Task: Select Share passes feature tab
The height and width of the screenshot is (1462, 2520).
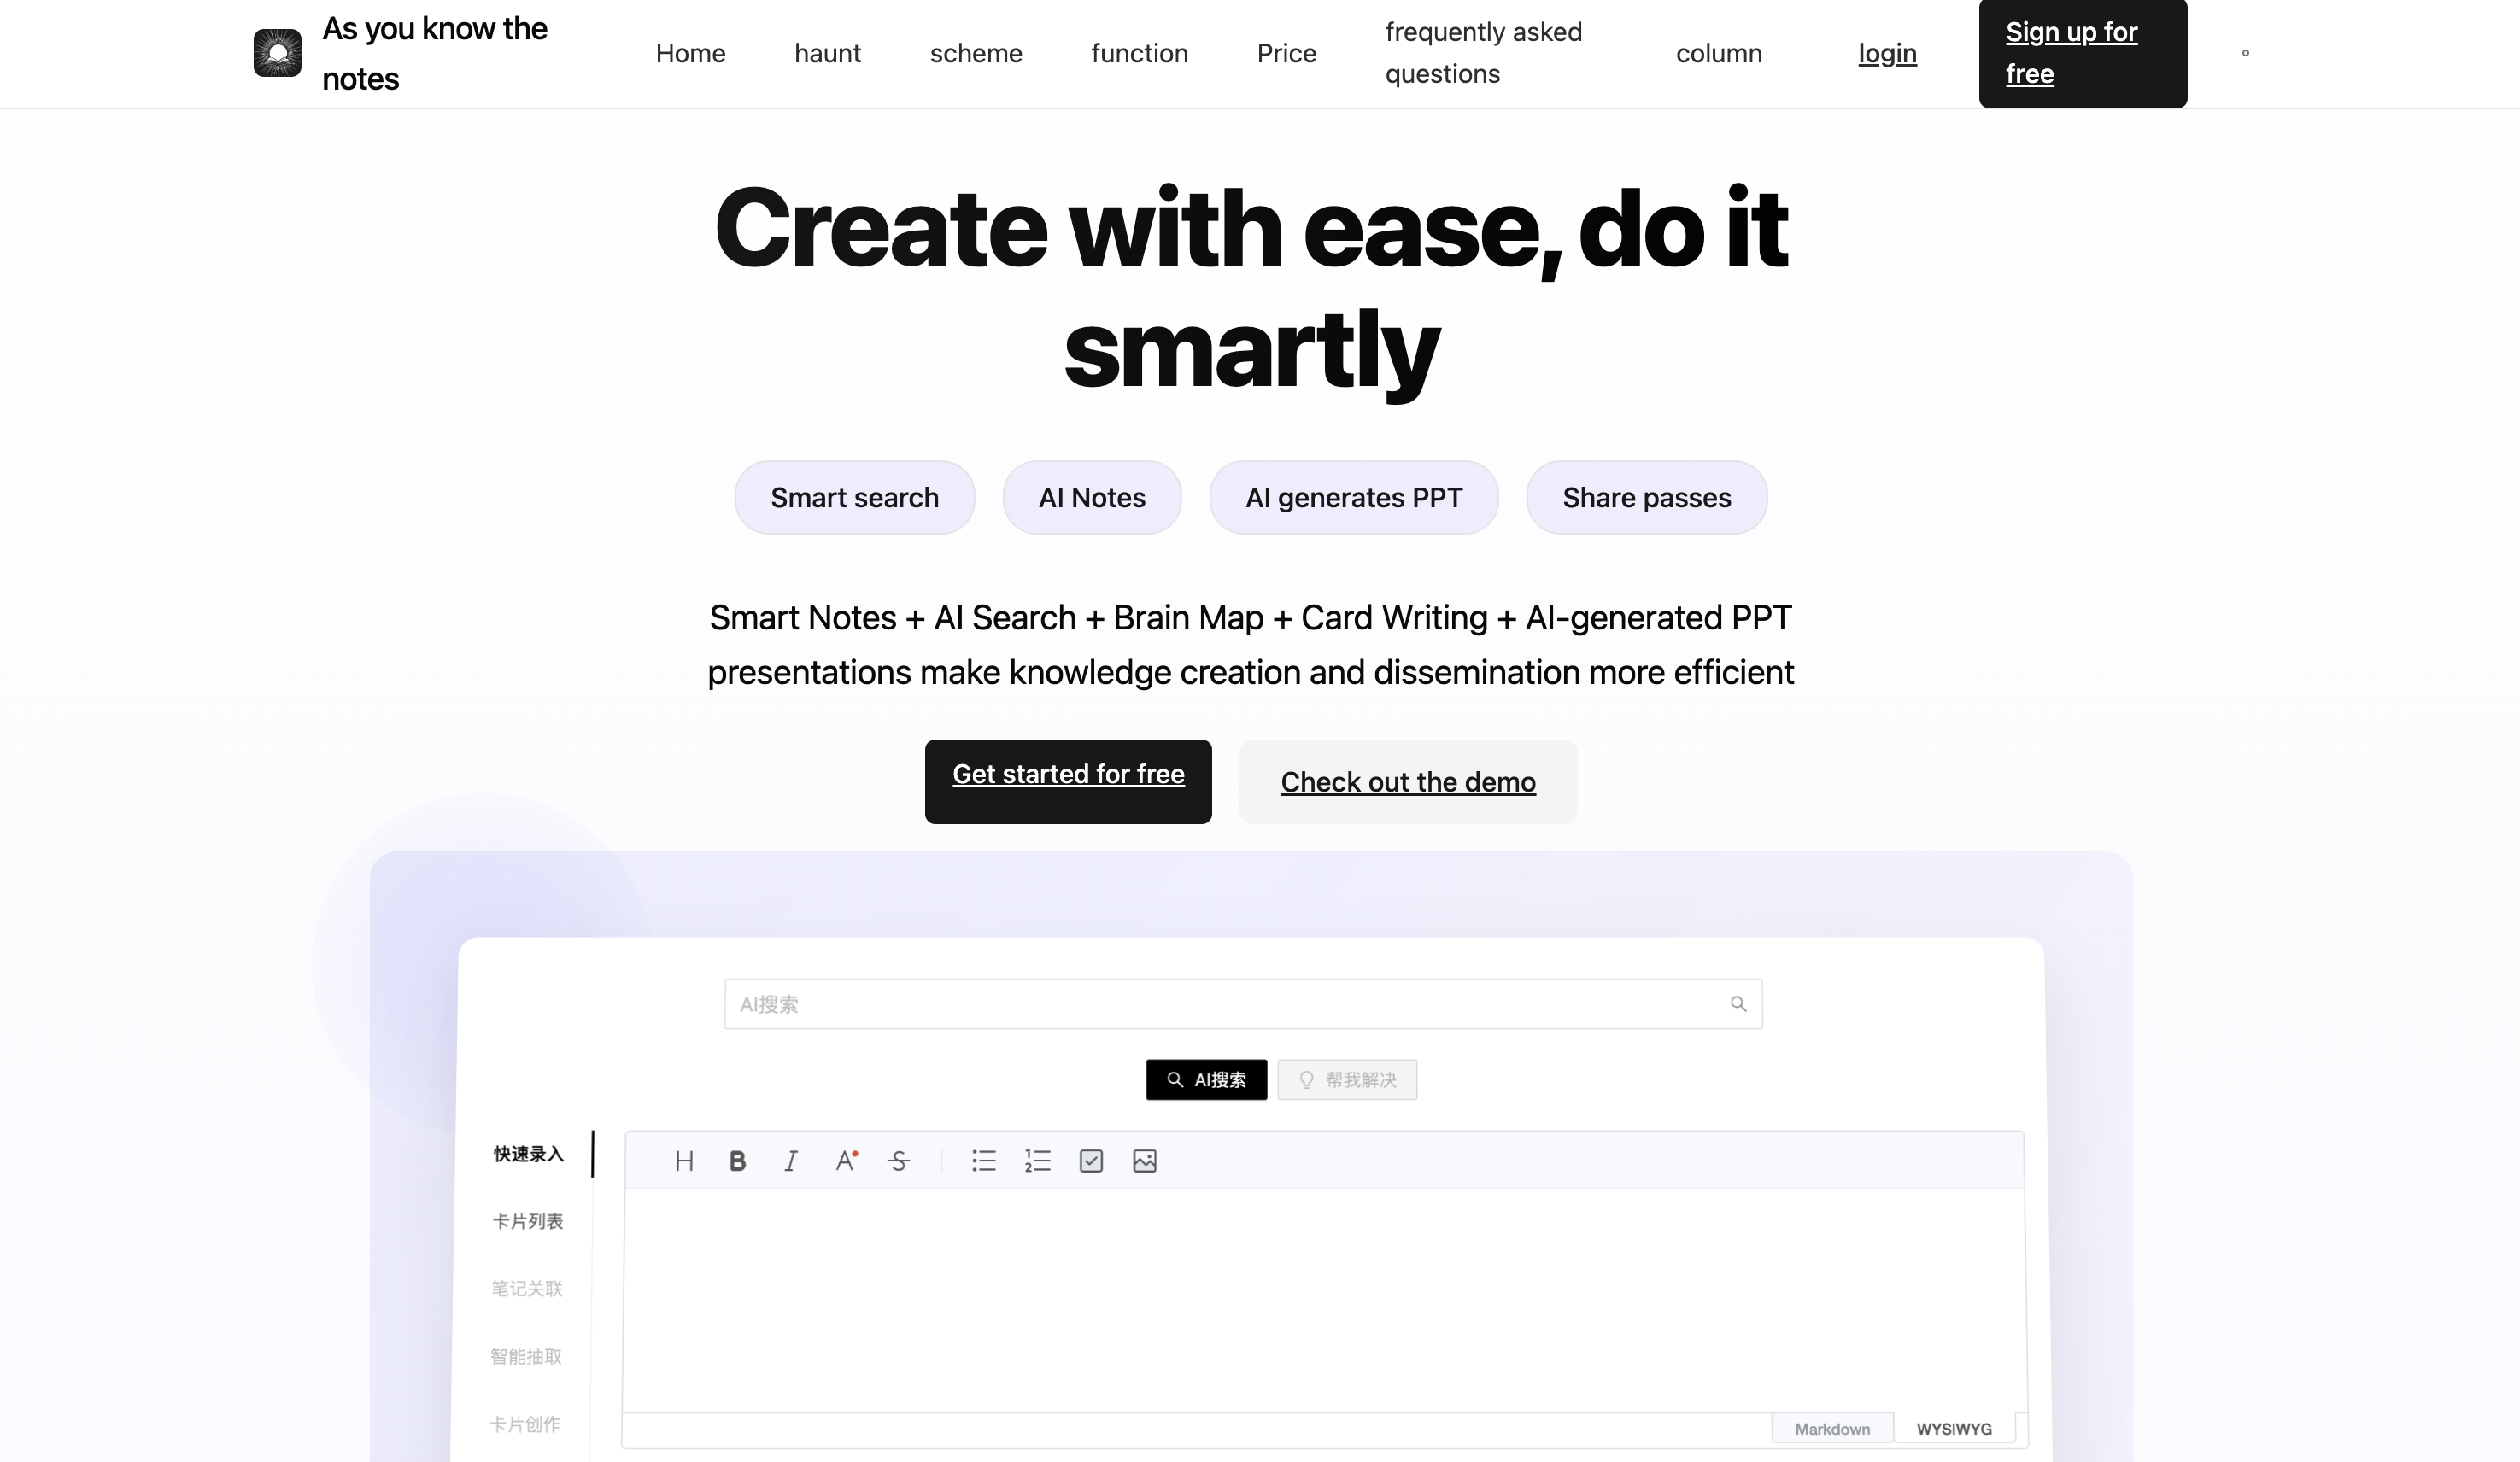Action: tap(1646, 496)
